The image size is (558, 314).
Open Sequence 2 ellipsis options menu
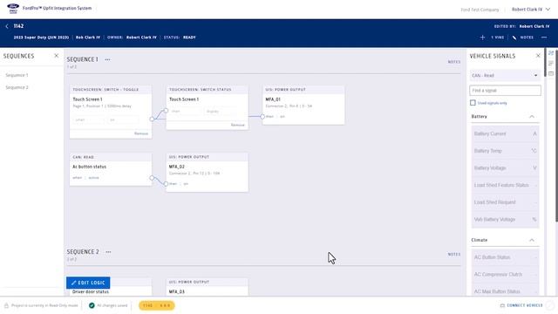click(x=108, y=252)
